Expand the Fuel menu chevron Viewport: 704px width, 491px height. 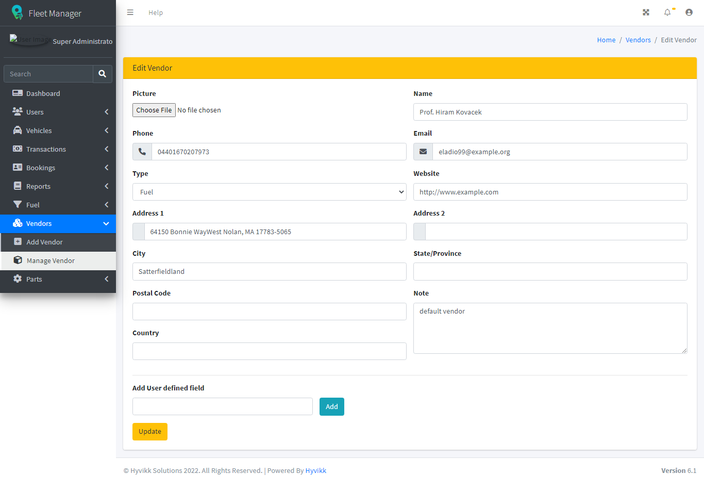(107, 205)
